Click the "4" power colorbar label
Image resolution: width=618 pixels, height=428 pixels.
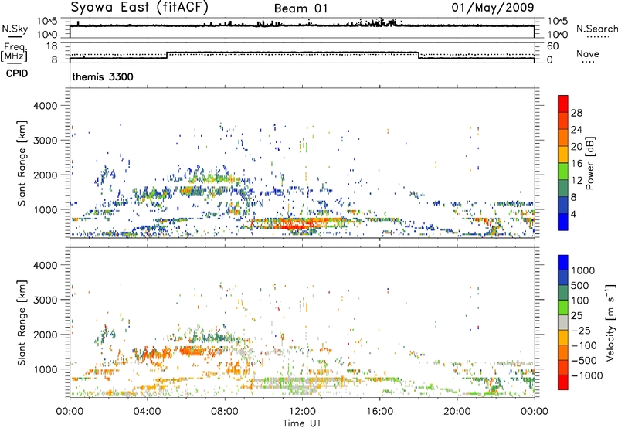pos(573,214)
